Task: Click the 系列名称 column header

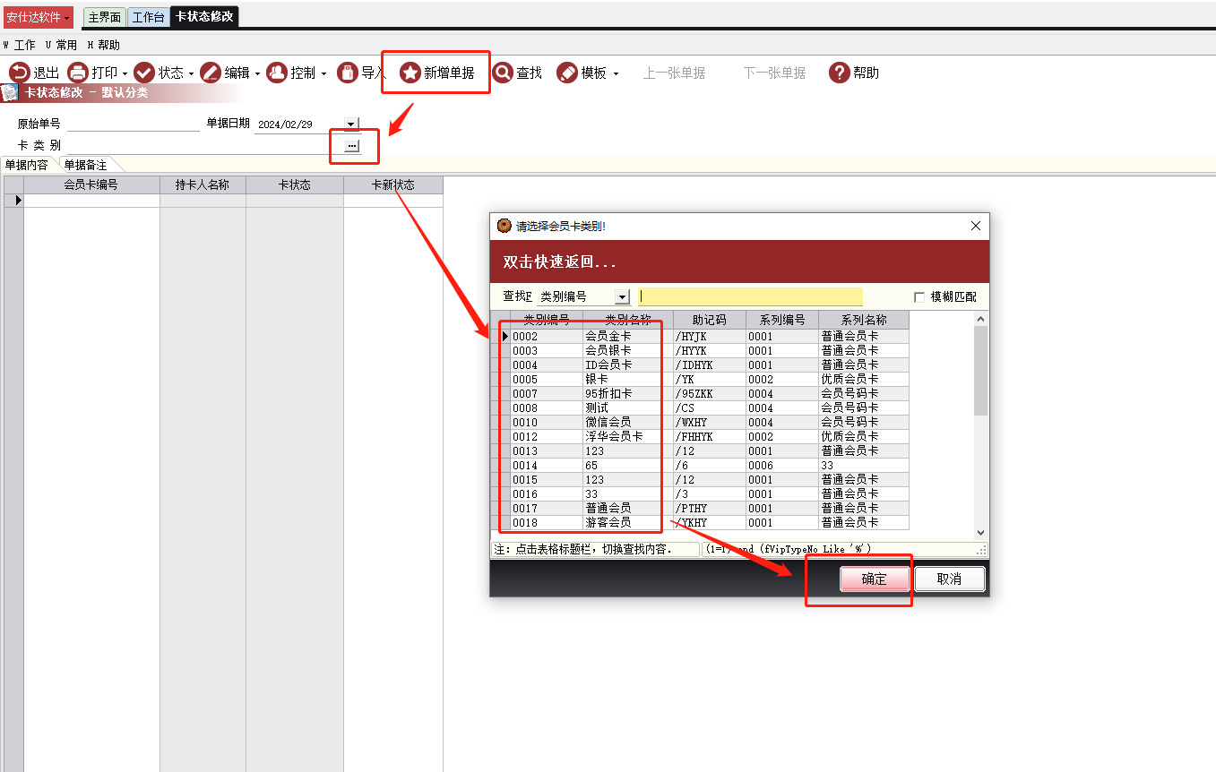Action: click(x=864, y=320)
